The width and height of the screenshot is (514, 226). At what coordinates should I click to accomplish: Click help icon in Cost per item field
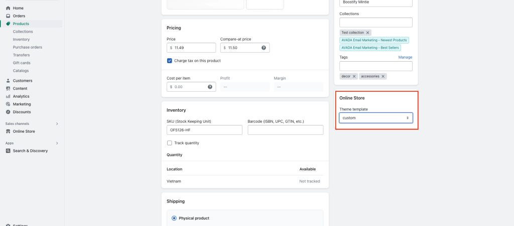(x=210, y=87)
